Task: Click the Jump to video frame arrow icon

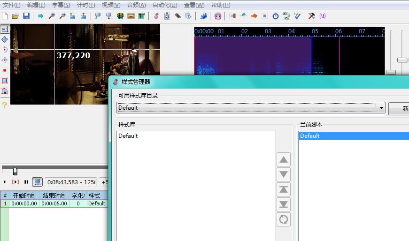Action: coord(41,16)
